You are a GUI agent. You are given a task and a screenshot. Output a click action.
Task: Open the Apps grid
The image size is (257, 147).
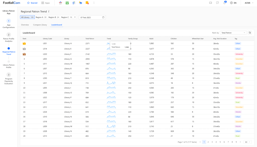[45, 3]
